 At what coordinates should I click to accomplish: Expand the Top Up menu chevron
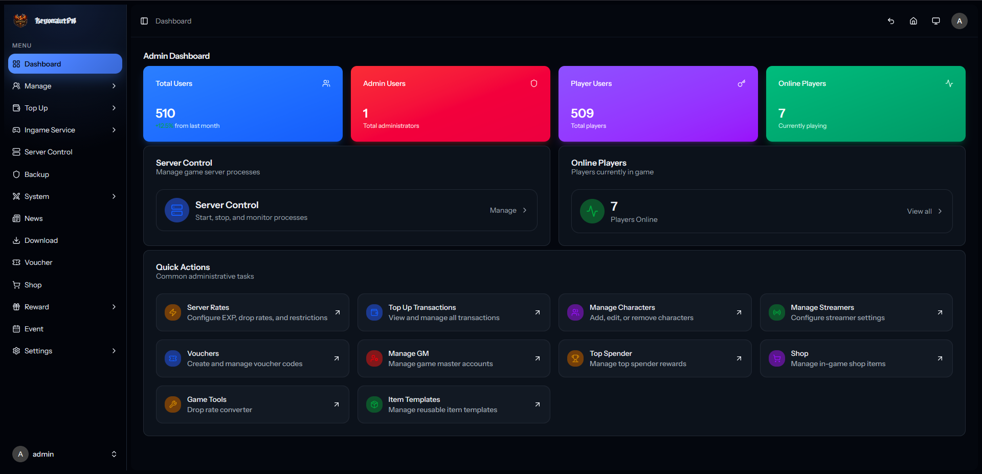(x=114, y=108)
